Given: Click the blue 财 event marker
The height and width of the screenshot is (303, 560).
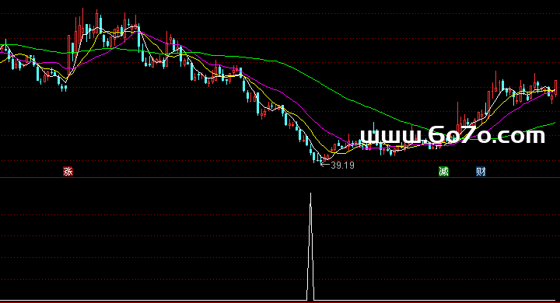Looking at the screenshot, I should [481, 171].
